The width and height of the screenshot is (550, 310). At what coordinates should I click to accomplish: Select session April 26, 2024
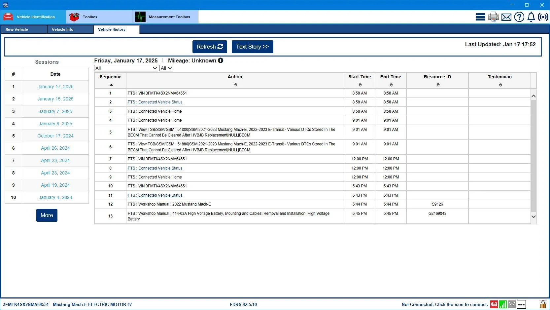click(x=55, y=148)
